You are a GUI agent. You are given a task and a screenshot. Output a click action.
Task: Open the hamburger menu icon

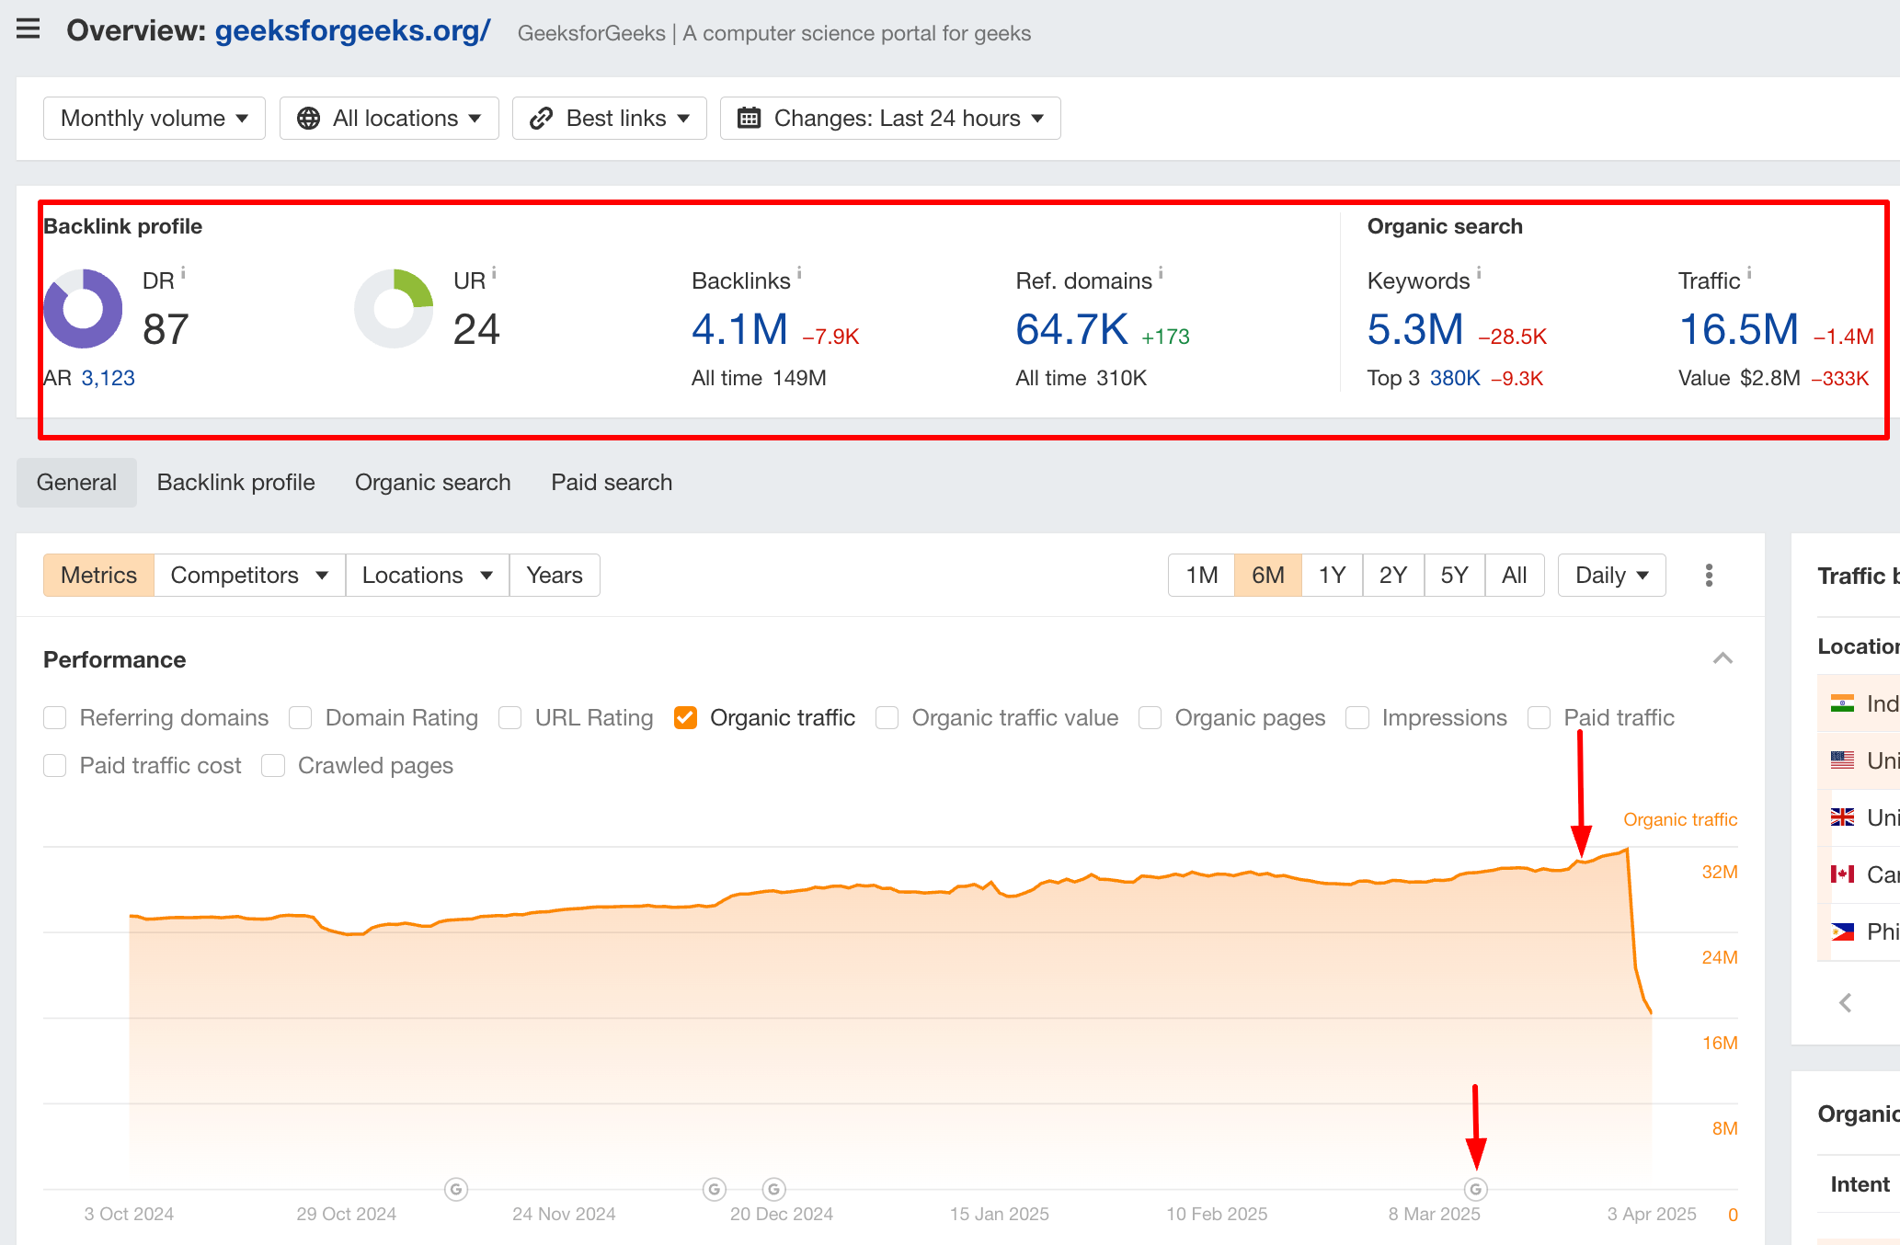point(29,29)
